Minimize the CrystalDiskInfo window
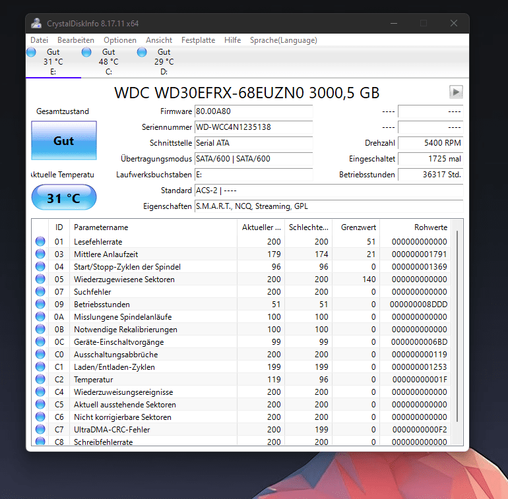The height and width of the screenshot is (499, 508). click(394, 23)
